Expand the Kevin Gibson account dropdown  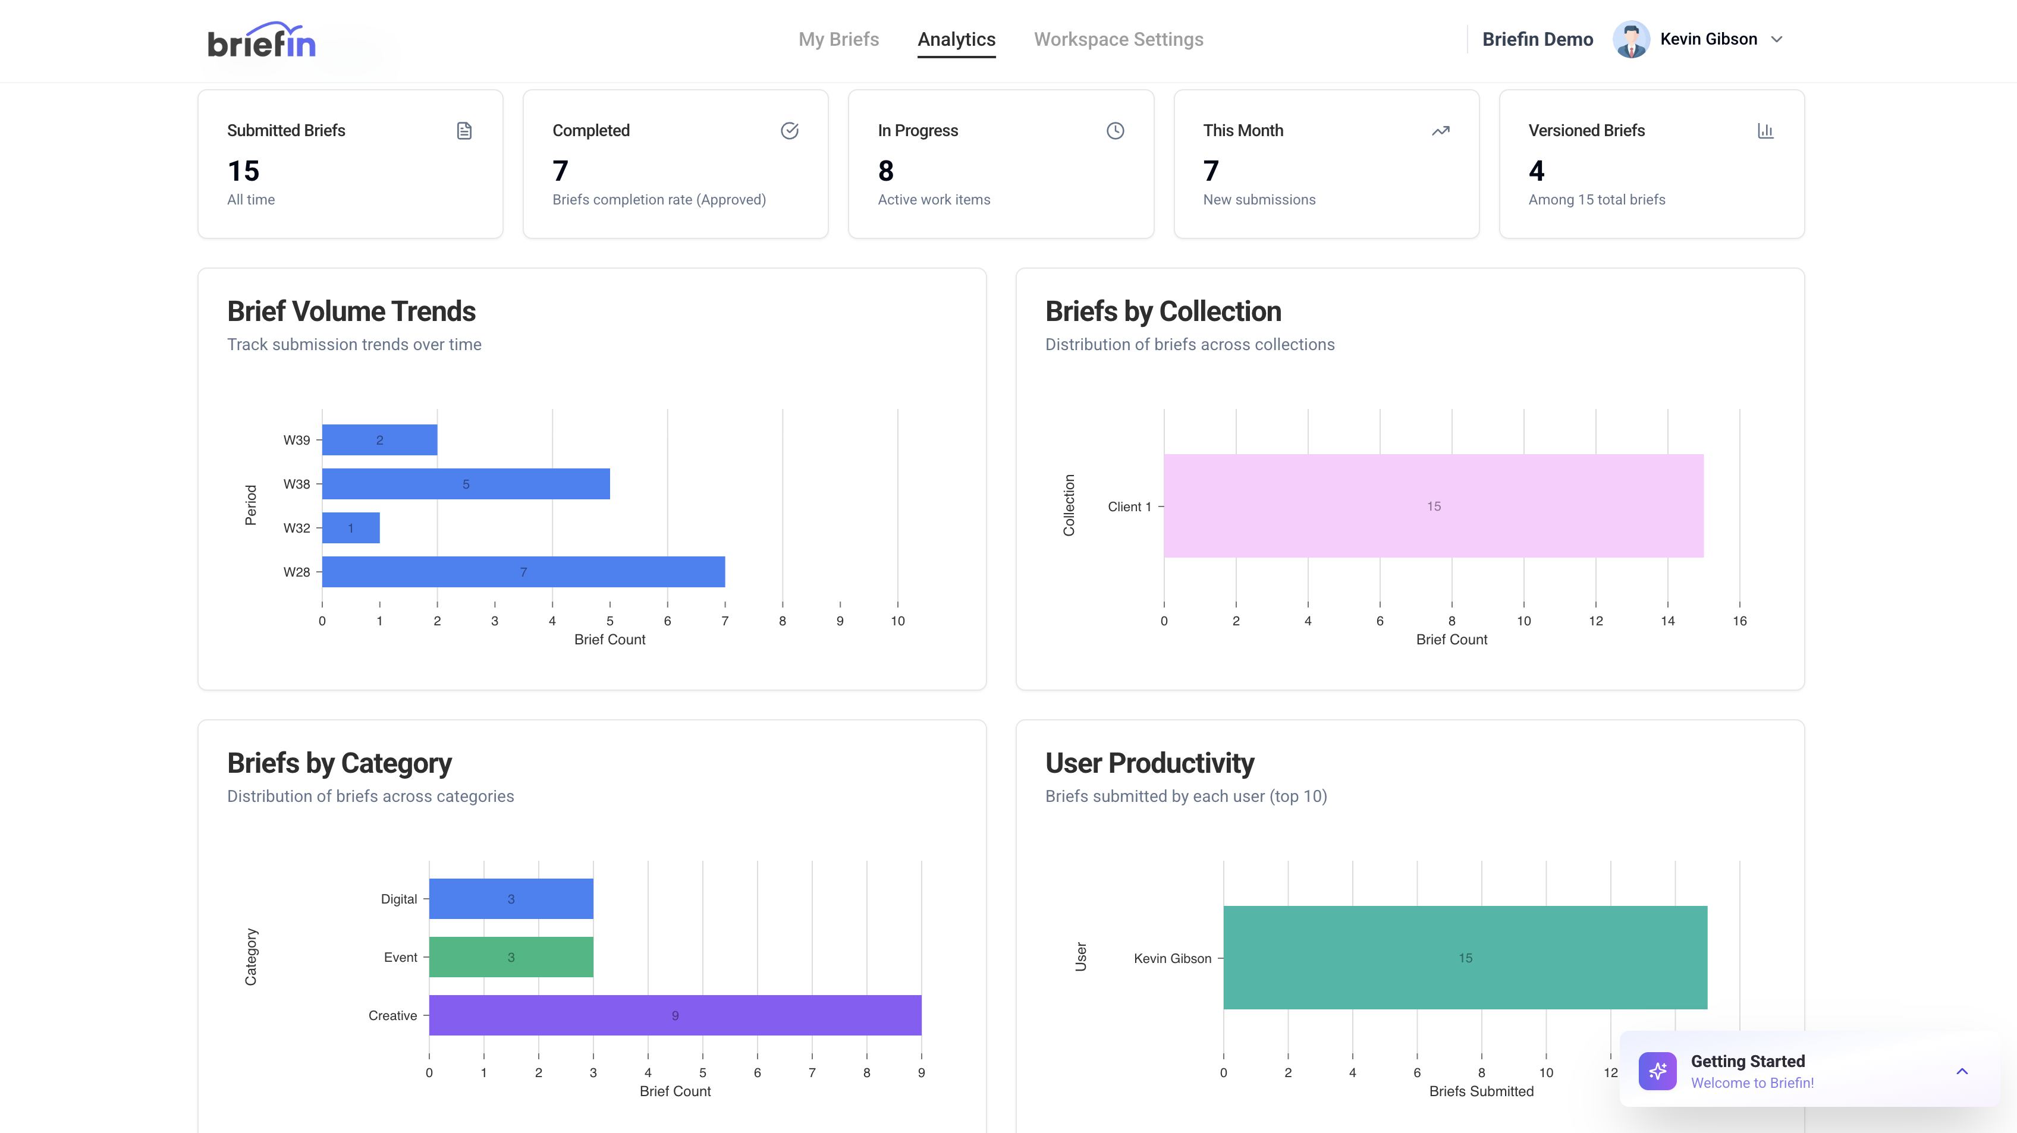pyautogui.click(x=1777, y=39)
